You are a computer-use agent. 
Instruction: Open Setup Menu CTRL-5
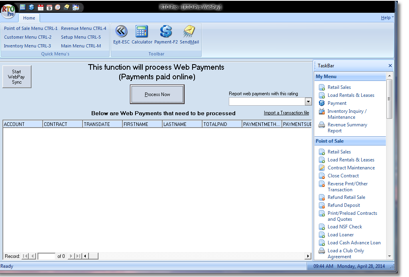[81, 37]
